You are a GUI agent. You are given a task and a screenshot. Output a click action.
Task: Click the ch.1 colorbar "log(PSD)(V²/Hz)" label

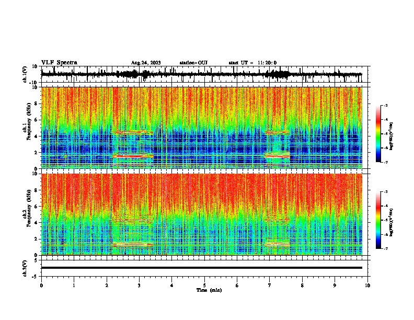[x=392, y=136]
